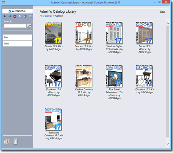Open the Streets 17.0 Kit catalog cover
This screenshot has height=153, width=173.
point(53,33)
